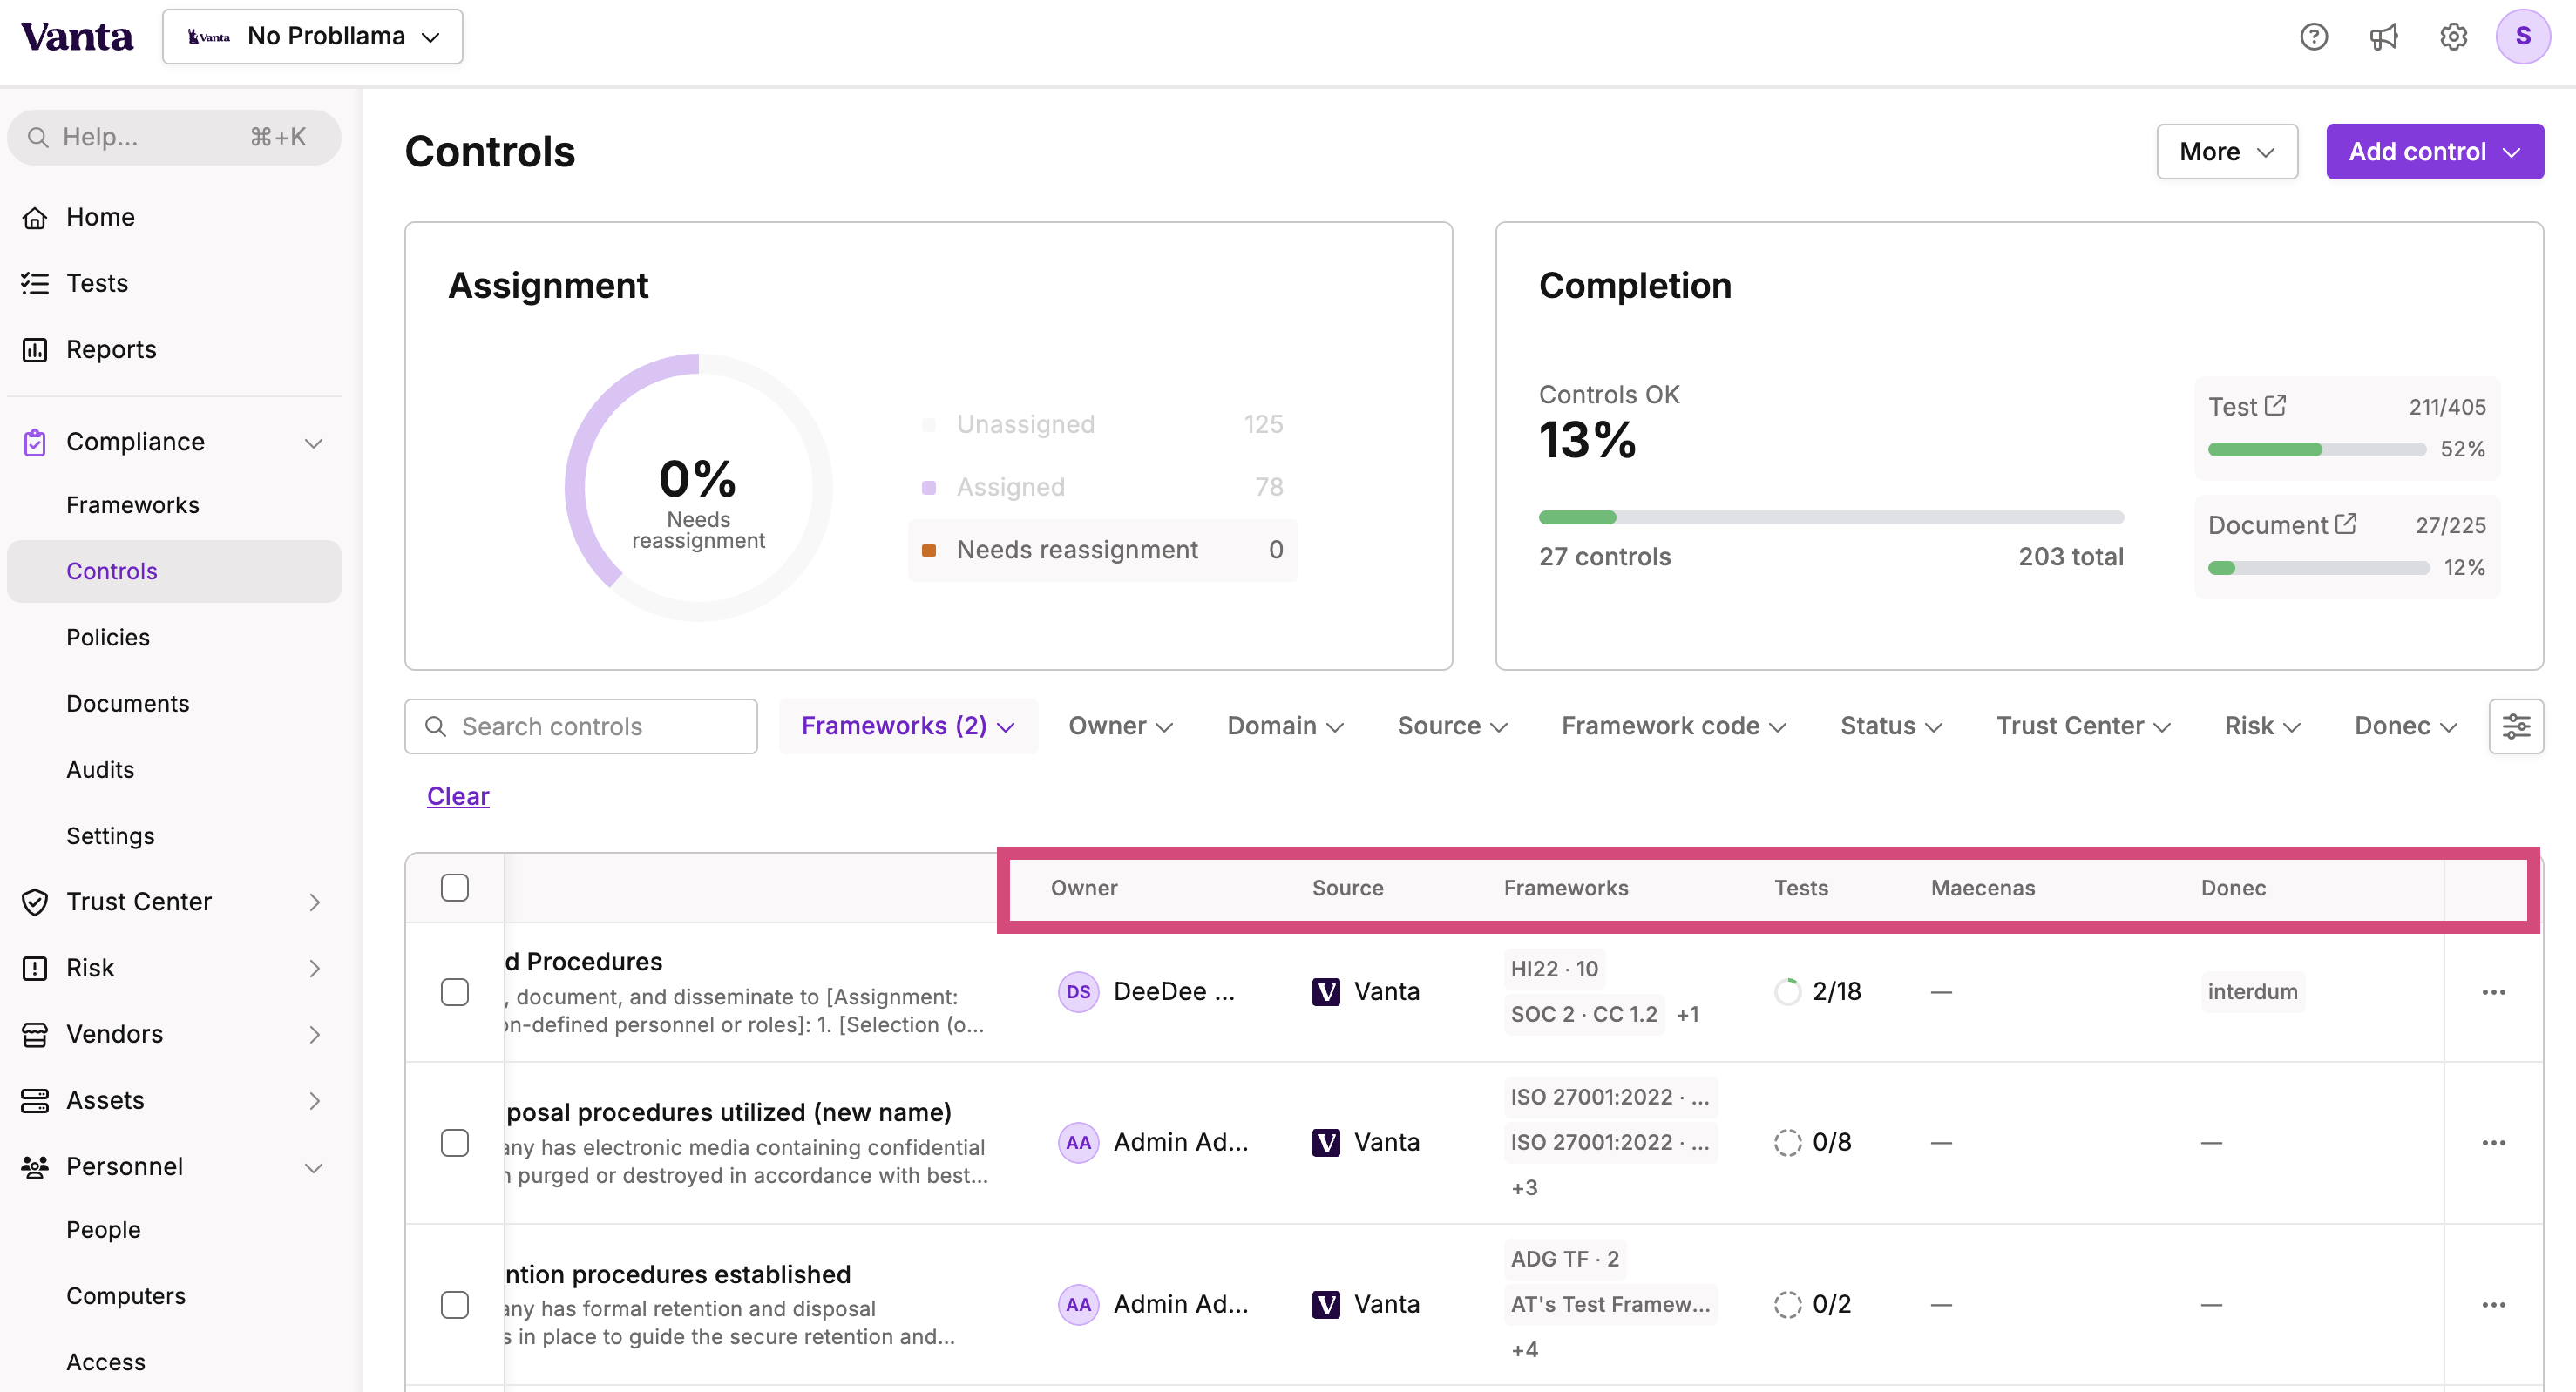
Task: Click the user avatar icon labeled S
Action: click(x=2523, y=36)
